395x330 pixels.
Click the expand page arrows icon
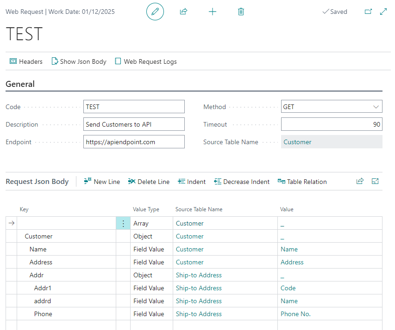[383, 12]
